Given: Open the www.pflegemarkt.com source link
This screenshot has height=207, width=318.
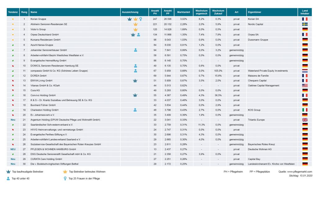Looking at the screenshot, I should point(300,172).
